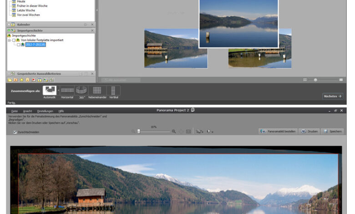The width and height of the screenshot is (355, 214).
Task: Click the Panoramabild bestellen button
Action: pos(278,131)
